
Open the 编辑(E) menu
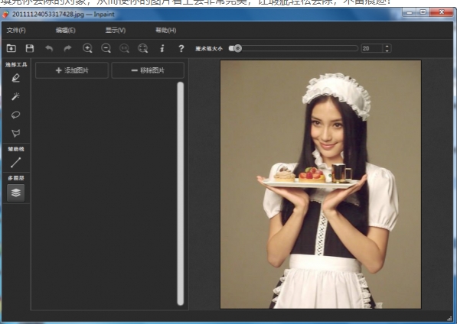pos(66,31)
